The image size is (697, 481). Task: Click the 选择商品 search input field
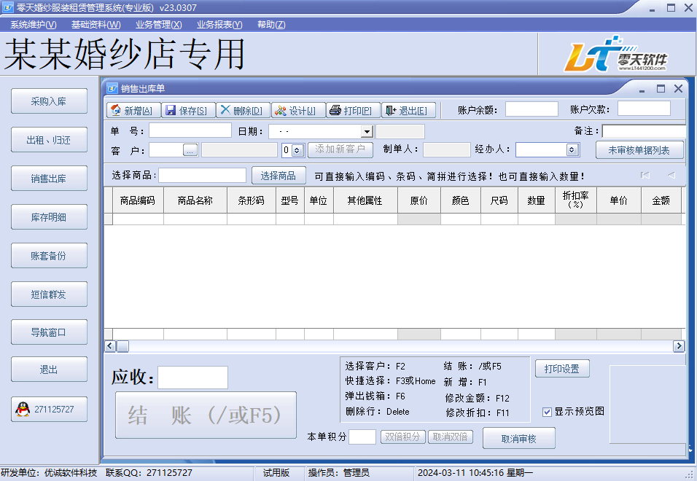tap(202, 176)
